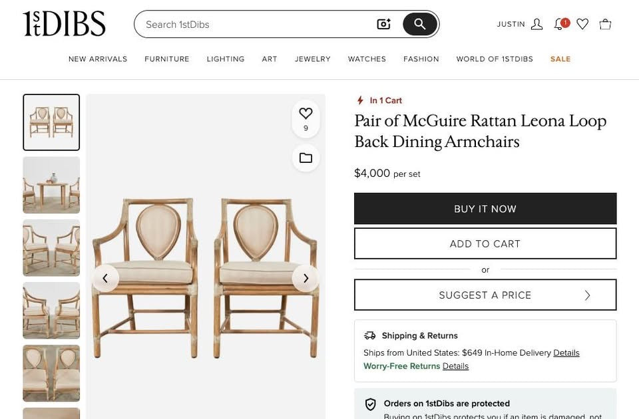Open the Jewelry menu
The image size is (639, 419).
tap(313, 59)
